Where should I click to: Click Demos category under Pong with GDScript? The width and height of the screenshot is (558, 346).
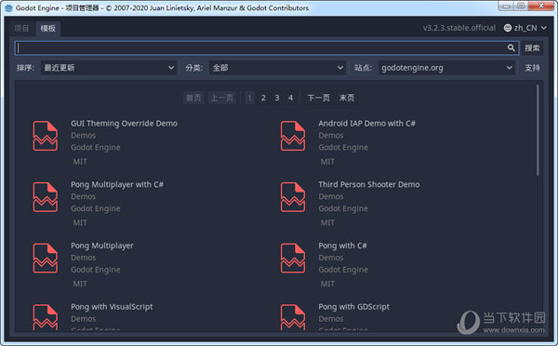pos(331,319)
